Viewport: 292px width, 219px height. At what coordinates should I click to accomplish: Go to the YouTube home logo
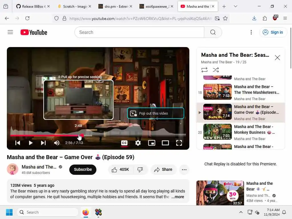[x=34, y=32]
